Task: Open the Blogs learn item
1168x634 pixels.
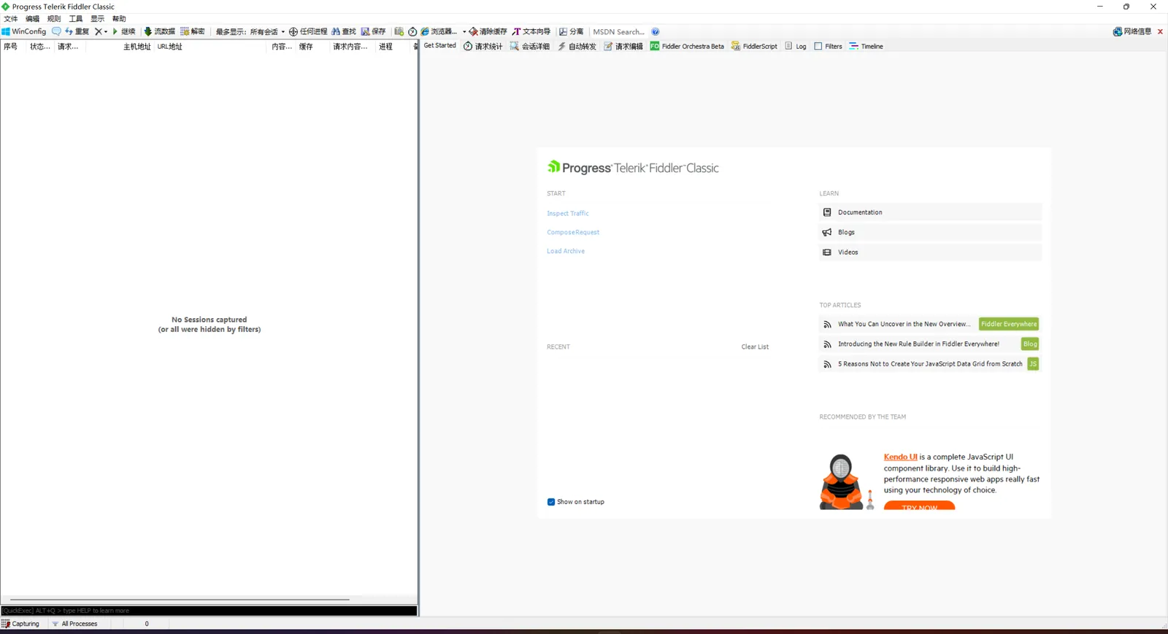Action: pyautogui.click(x=931, y=232)
